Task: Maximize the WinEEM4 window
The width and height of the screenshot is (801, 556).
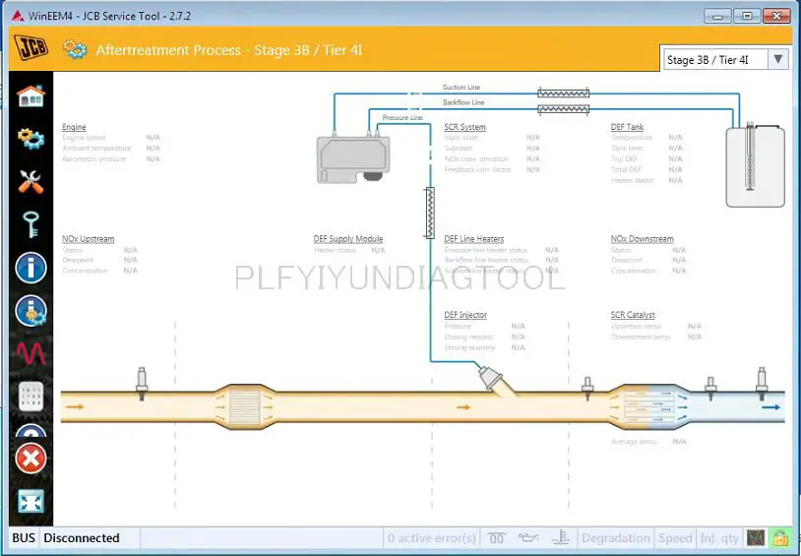Action: click(x=747, y=16)
